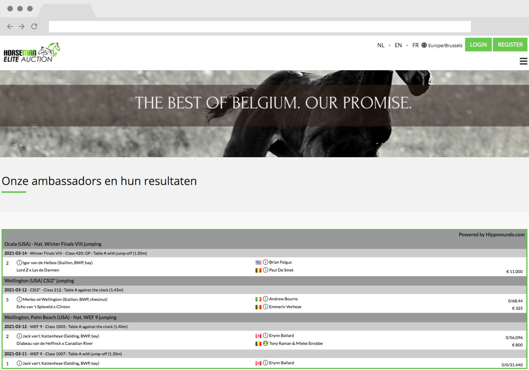Click Belgian flag next to Tony Raman
529x370 pixels.
point(258,344)
